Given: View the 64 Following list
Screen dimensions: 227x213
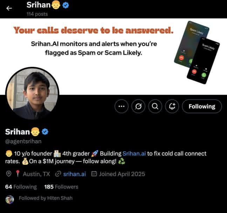Looking at the screenshot, I should 21,187.
